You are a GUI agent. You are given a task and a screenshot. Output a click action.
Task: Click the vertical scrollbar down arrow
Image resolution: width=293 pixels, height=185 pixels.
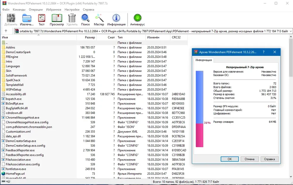click(291, 177)
